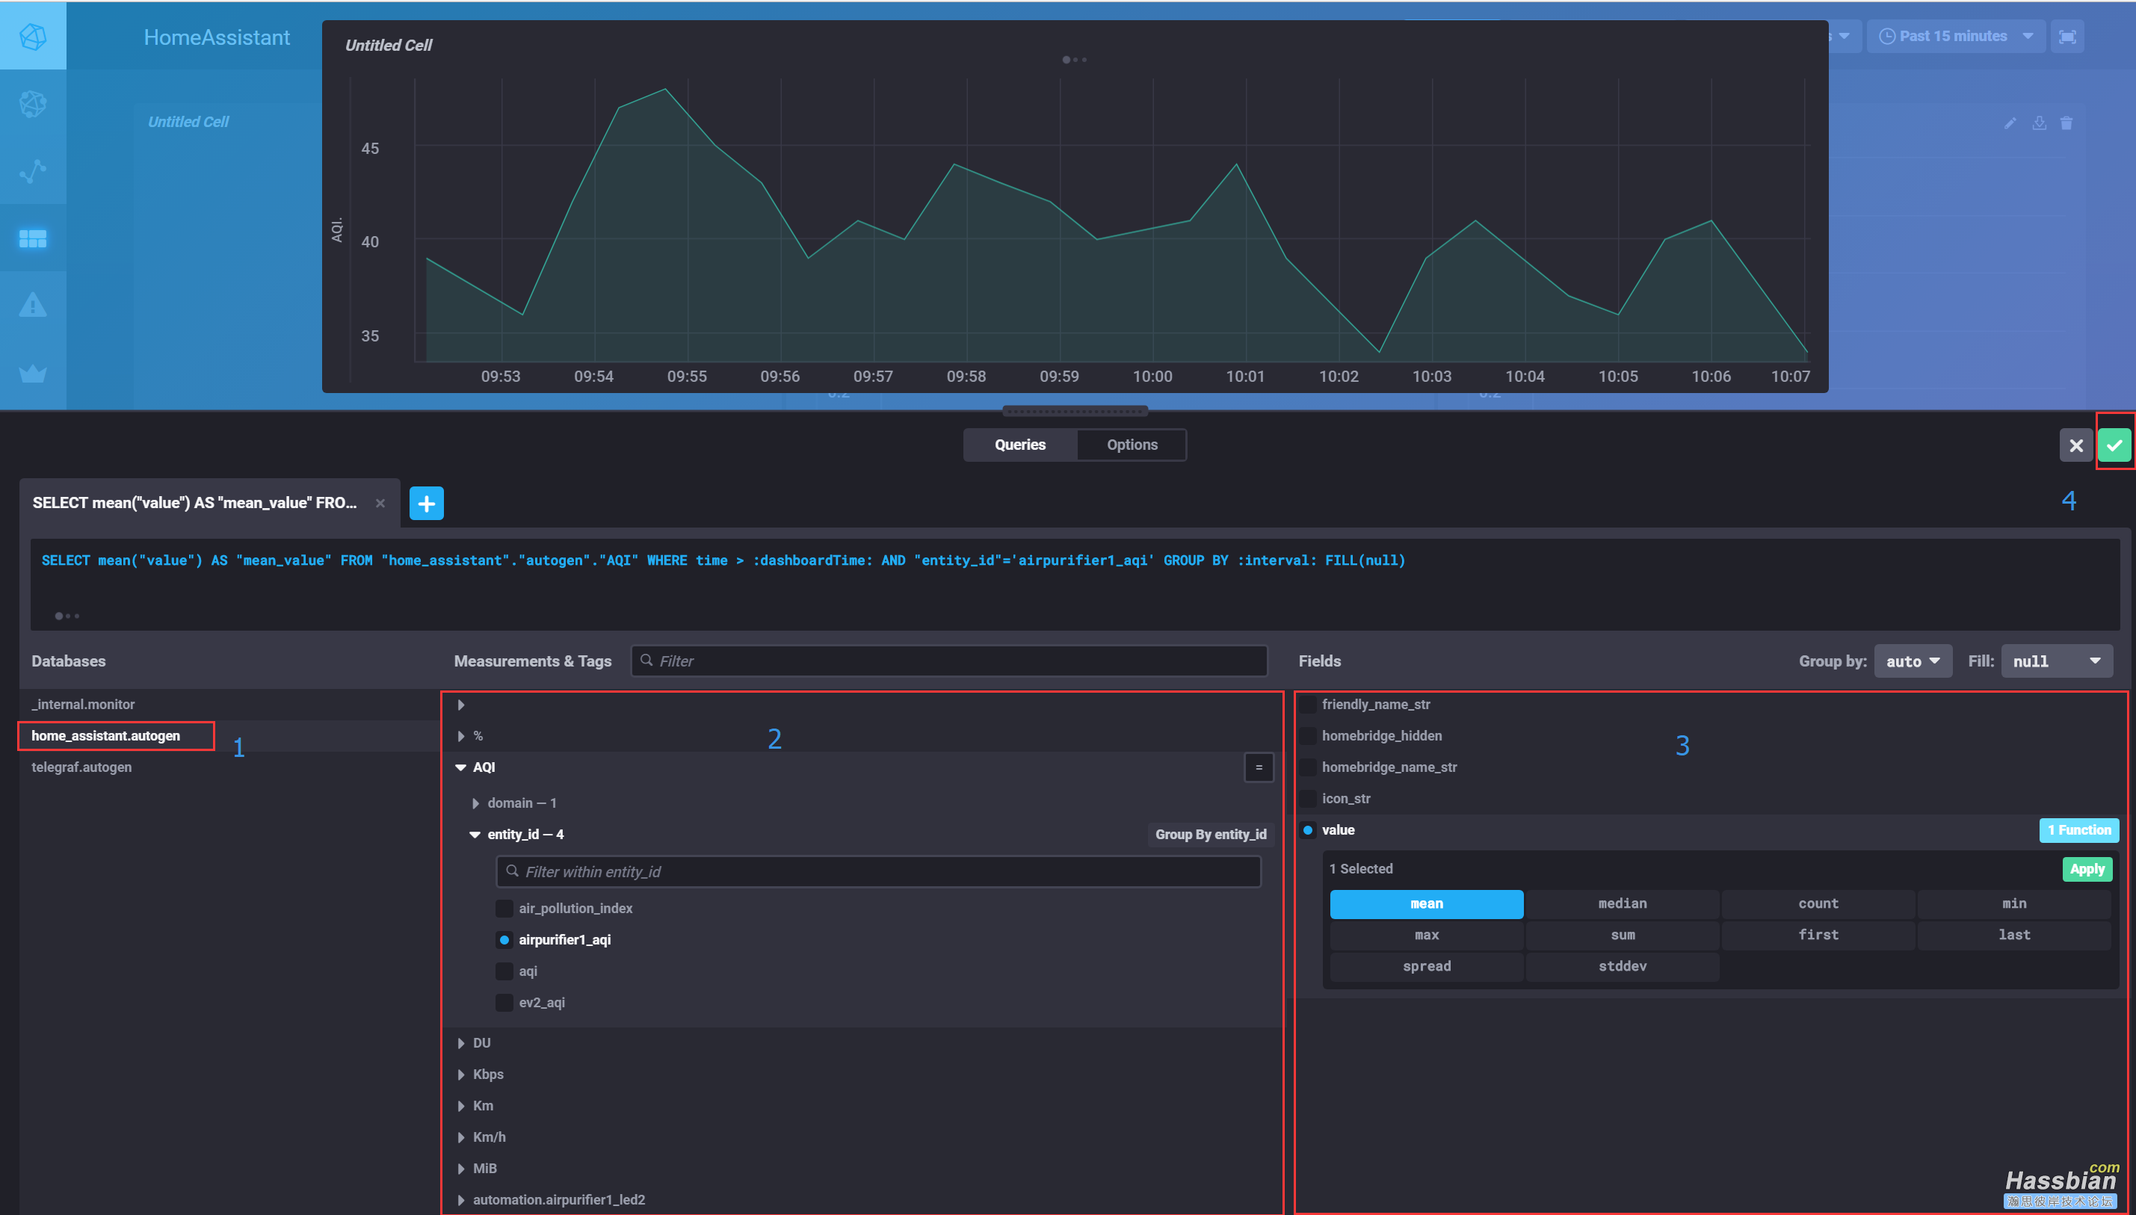Expand the Kbps measurement

point(461,1075)
